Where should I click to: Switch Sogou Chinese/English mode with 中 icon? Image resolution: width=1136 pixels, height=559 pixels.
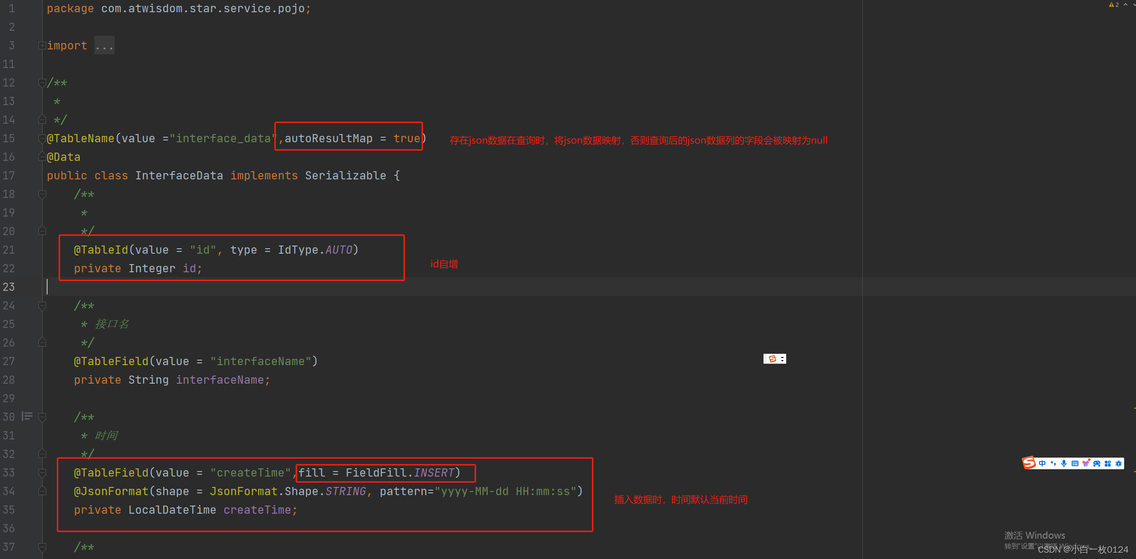1042,463
